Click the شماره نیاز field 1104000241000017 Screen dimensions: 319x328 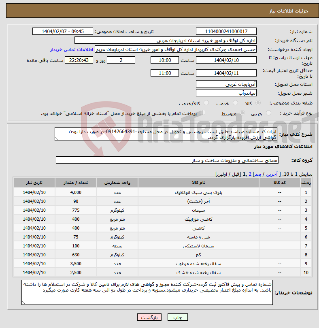(x=226, y=31)
